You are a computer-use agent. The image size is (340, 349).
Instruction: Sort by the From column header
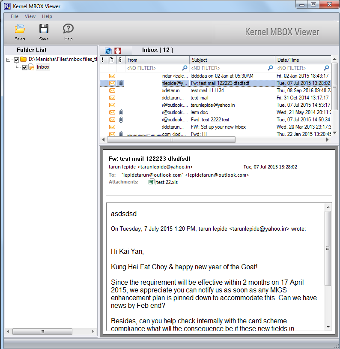click(x=157, y=60)
